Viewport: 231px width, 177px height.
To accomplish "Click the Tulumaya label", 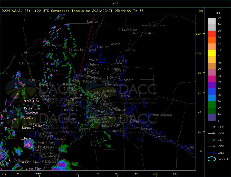I will pos(96,64).
